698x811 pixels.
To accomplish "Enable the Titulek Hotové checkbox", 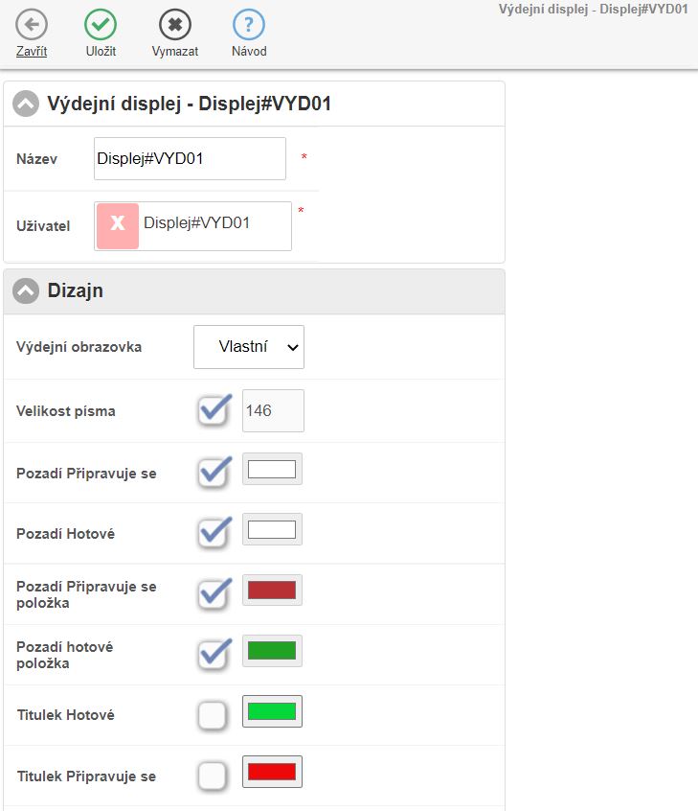I will 213,715.
